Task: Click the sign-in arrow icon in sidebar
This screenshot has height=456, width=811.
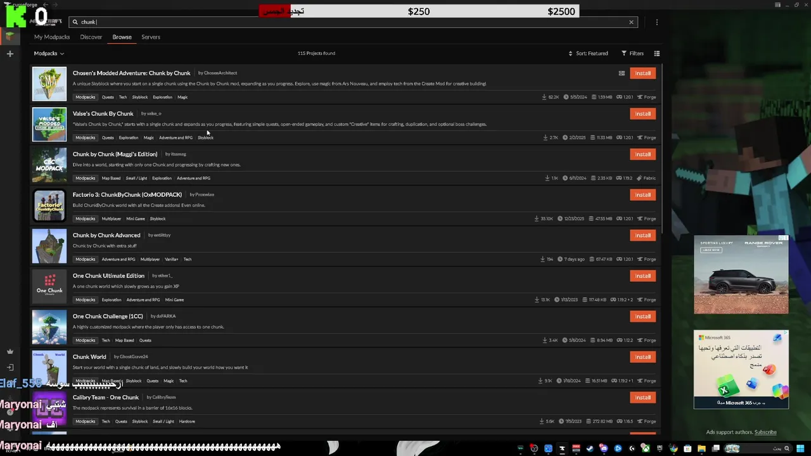Action: 10,367
